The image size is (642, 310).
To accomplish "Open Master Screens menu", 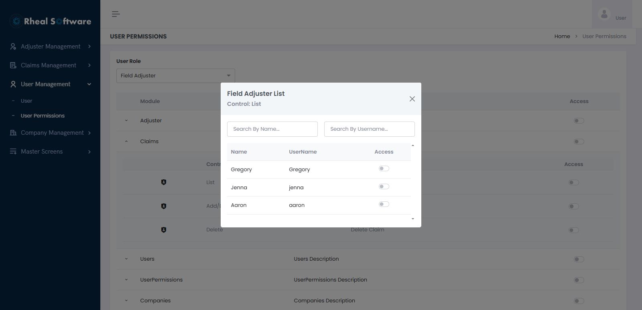I will 50,152.
